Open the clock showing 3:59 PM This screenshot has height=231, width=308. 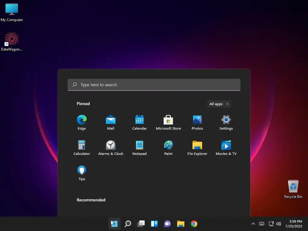tap(294, 224)
